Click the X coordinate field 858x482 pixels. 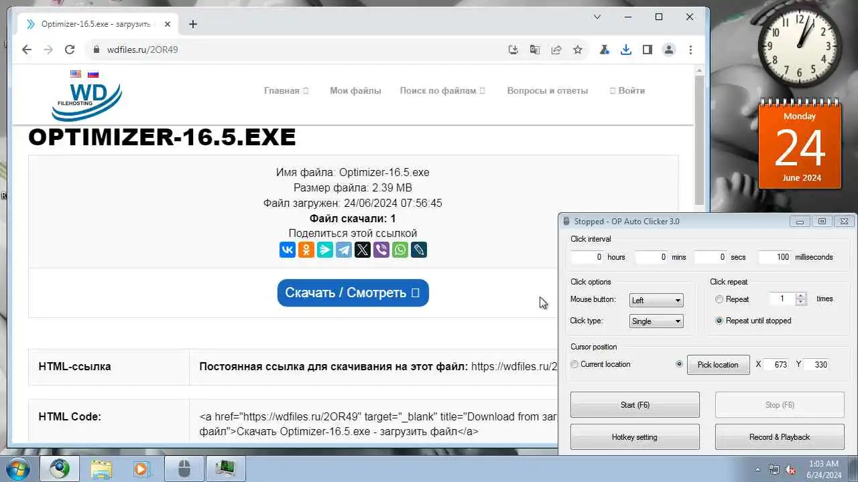tap(776, 365)
